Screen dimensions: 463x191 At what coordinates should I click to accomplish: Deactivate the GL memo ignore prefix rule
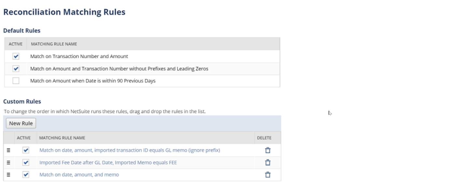click(26, 150)
